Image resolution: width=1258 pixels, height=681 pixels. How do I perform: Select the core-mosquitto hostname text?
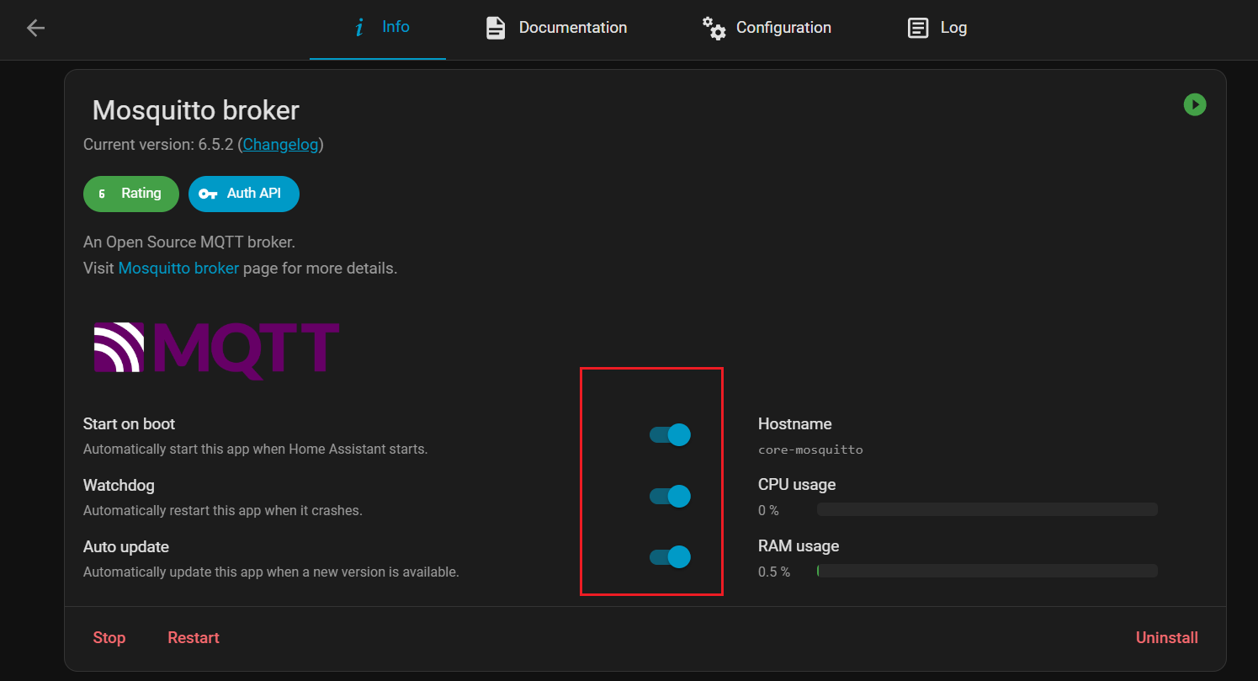(x=810, y=450)
